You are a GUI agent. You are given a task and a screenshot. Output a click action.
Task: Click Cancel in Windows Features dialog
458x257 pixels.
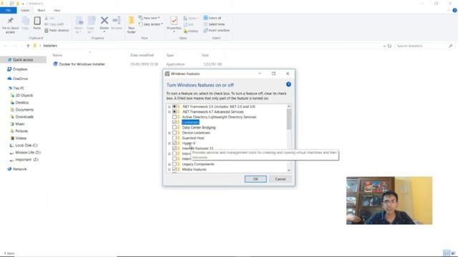pos(280,179)
